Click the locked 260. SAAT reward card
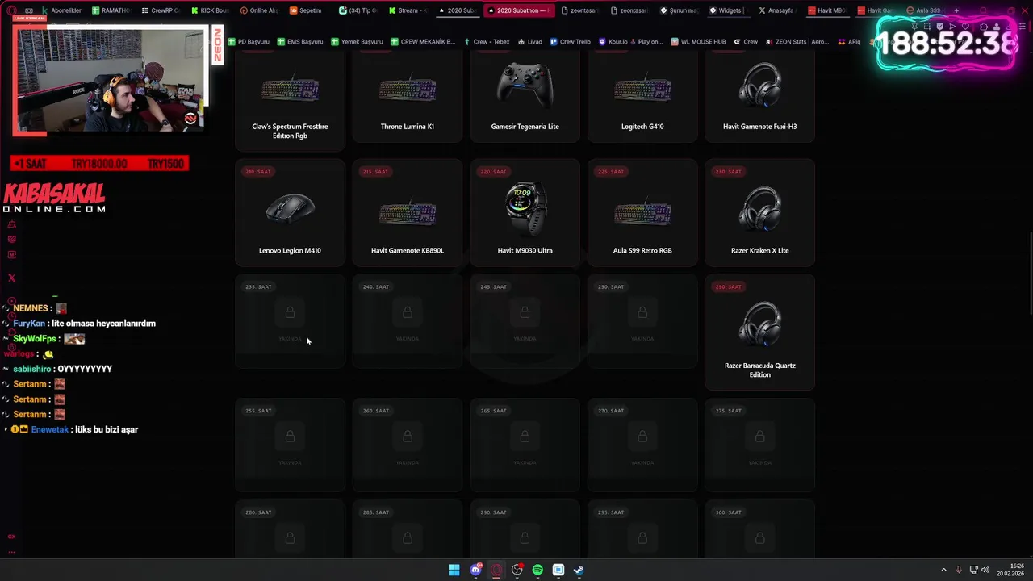 [x=408, y=445]
